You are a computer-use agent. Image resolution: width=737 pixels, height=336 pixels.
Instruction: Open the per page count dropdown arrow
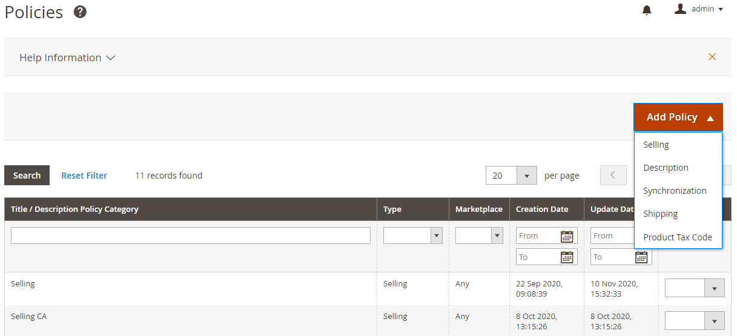click(527, 176)
